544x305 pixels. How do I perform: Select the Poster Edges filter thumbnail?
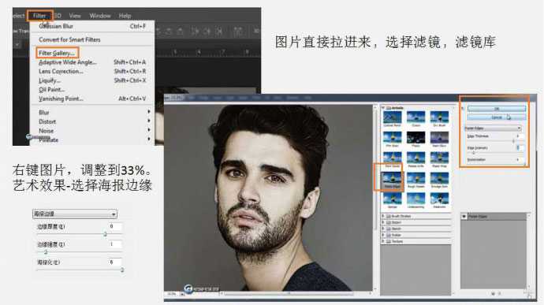point(393,178)
